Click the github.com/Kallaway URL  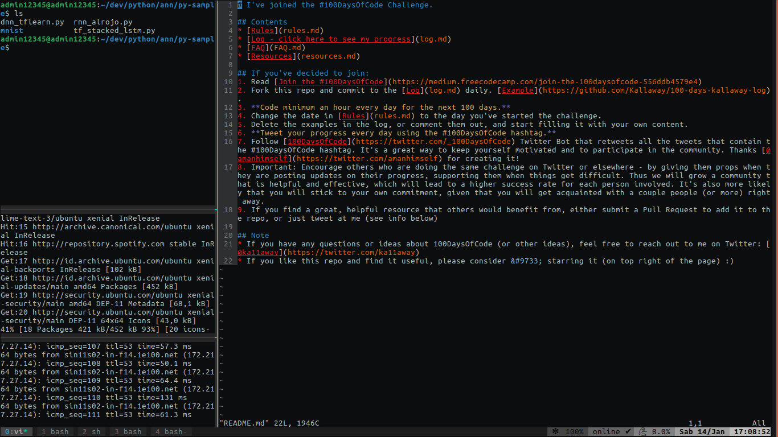[655, 90]
